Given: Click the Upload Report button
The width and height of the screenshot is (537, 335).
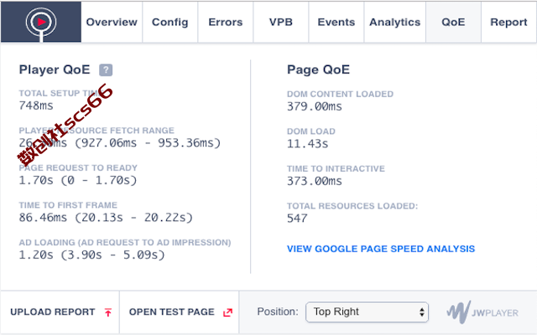Looking at the screenshot, I should click(x=60, y=312).
